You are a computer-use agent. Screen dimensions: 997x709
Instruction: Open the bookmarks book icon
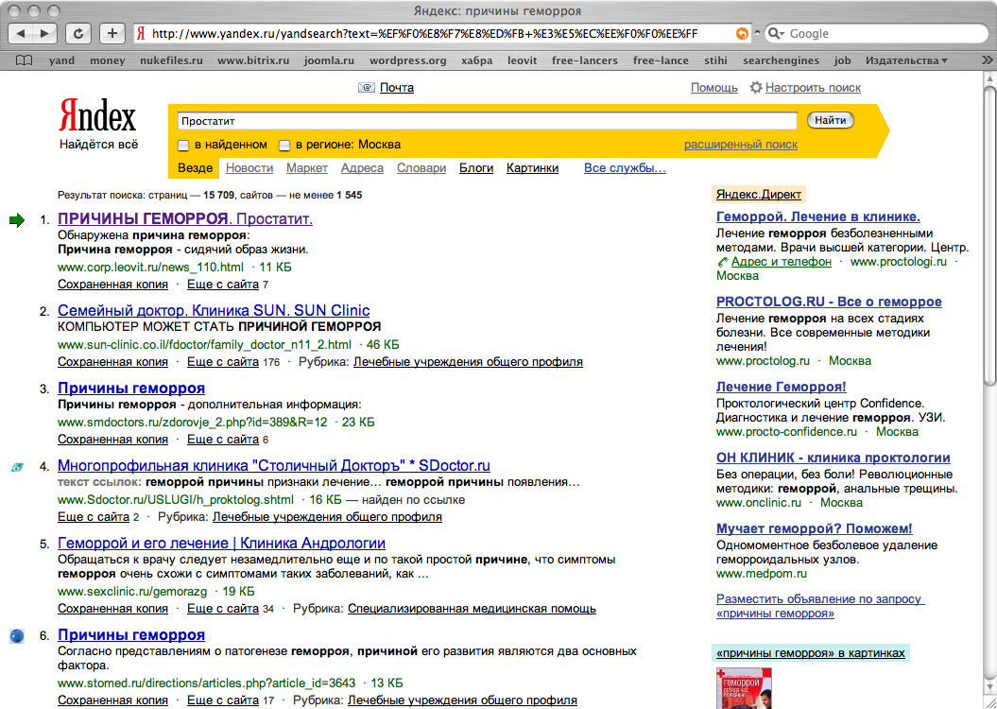click(x=24, y=61)
